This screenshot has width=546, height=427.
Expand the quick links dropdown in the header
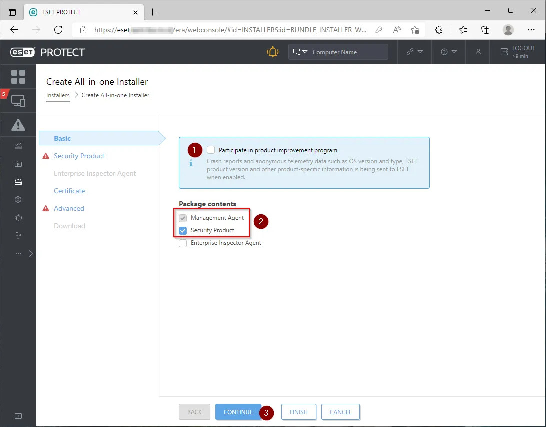[414, 52]
